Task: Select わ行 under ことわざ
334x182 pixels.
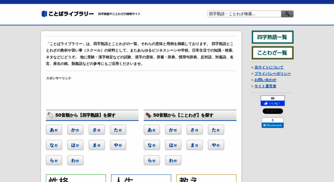Action: (173, 160)
